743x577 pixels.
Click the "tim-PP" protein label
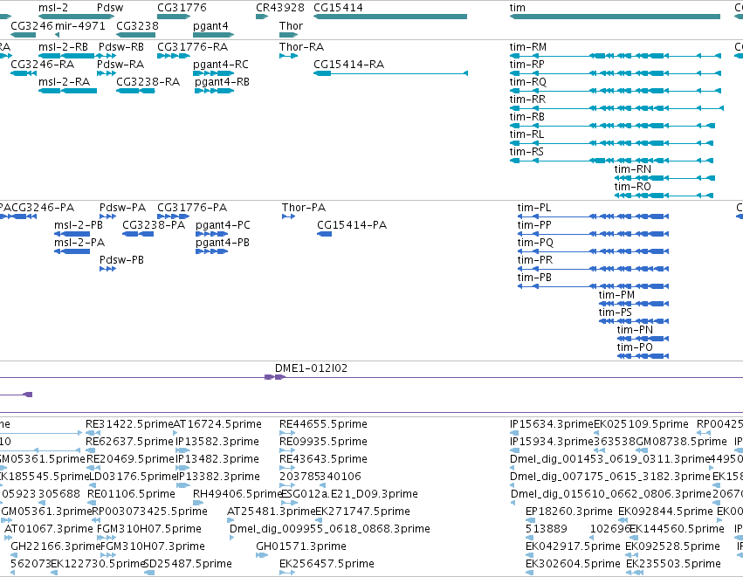pyautogui.click(x=534, y=224)
